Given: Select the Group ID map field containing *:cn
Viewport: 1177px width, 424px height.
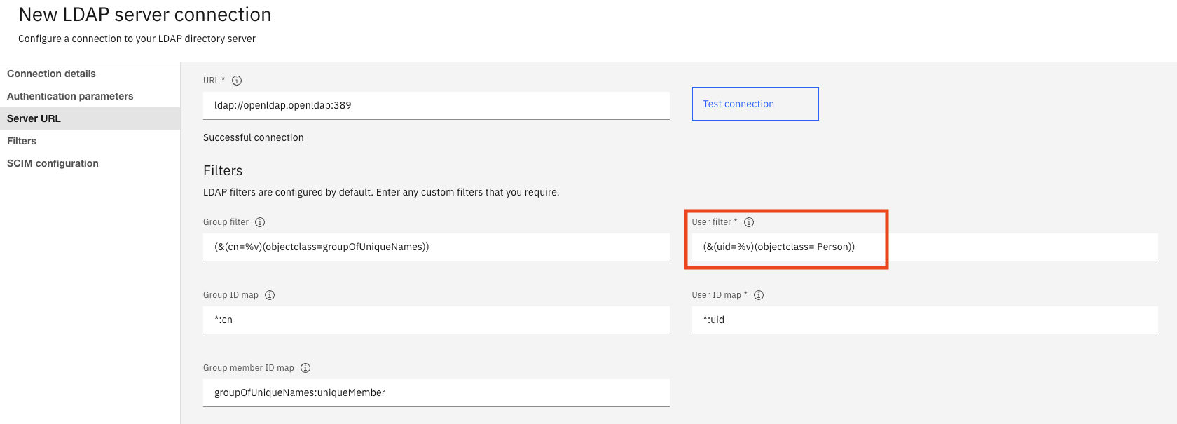Looking at the screenshot, I should point(436,320).
